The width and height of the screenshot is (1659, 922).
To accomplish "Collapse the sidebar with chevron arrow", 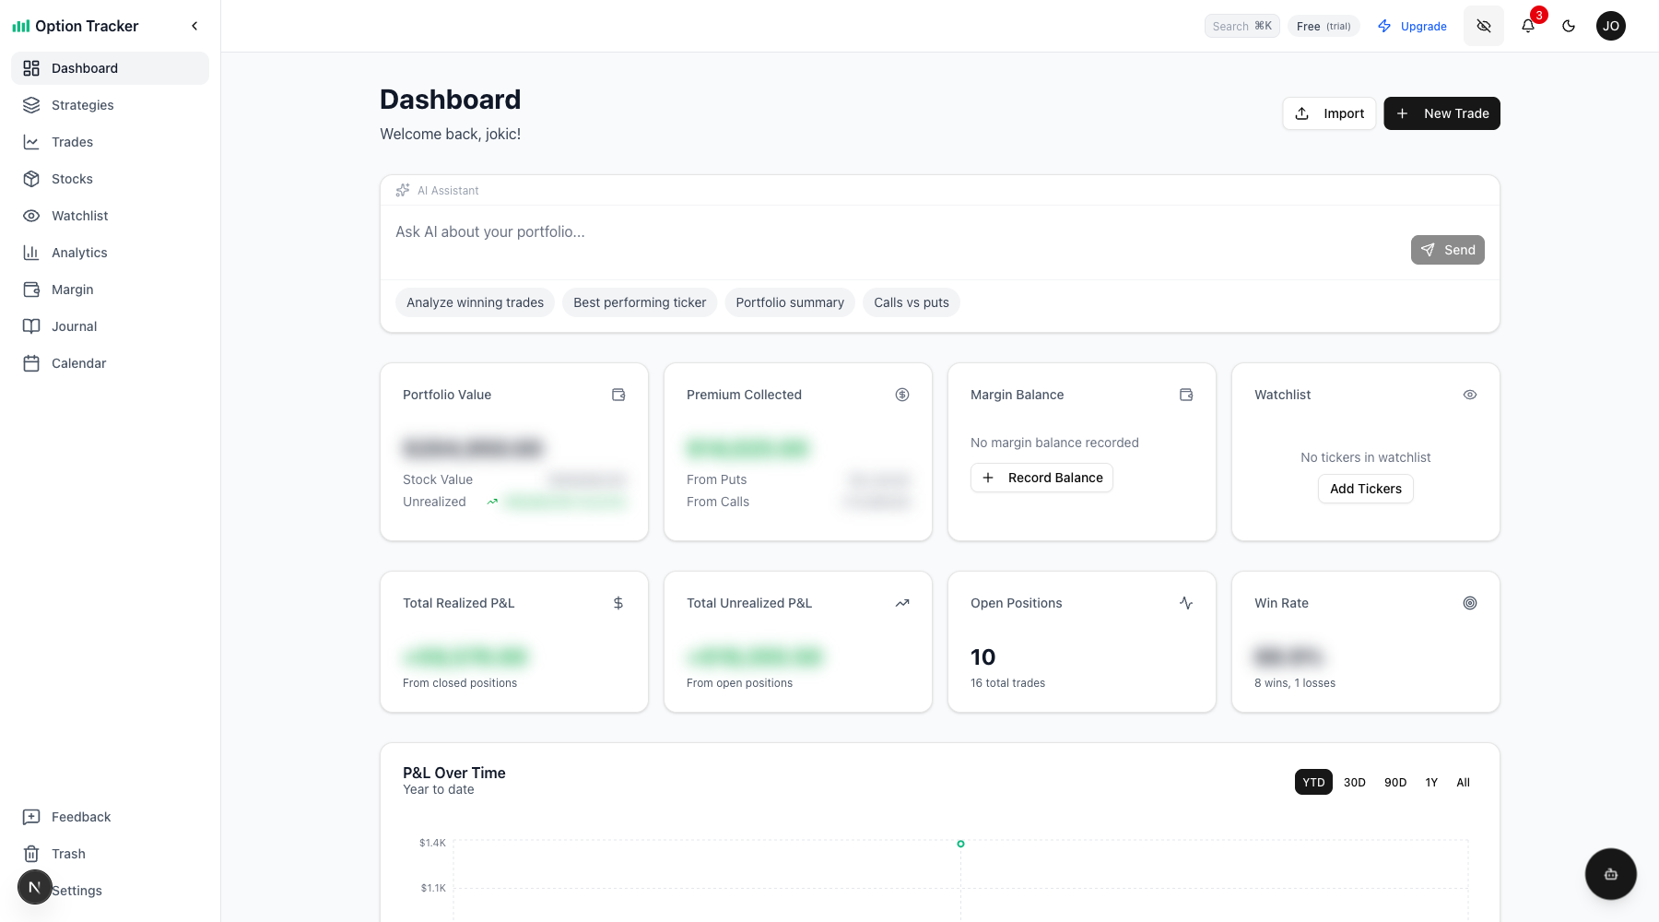I will pyautogui.click(x=194, y=26).
